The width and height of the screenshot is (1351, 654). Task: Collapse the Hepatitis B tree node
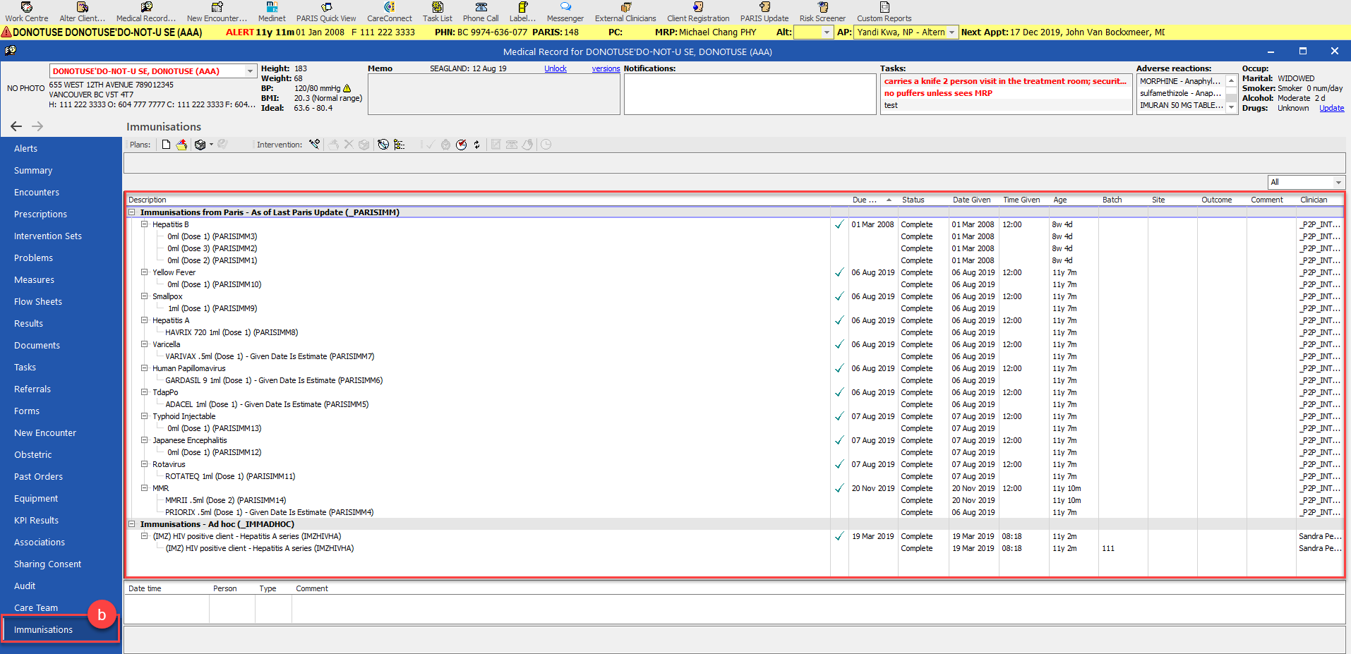coord(144,224)
